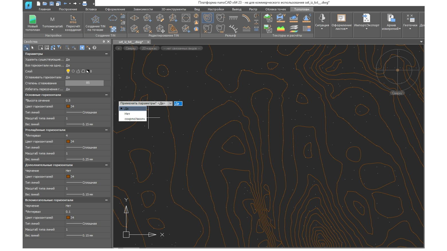Collapse the Основные горизонтали section

106,95
